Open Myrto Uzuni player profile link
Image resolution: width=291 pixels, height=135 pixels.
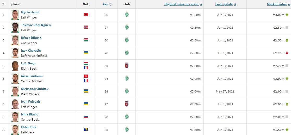tap(30, 12)
